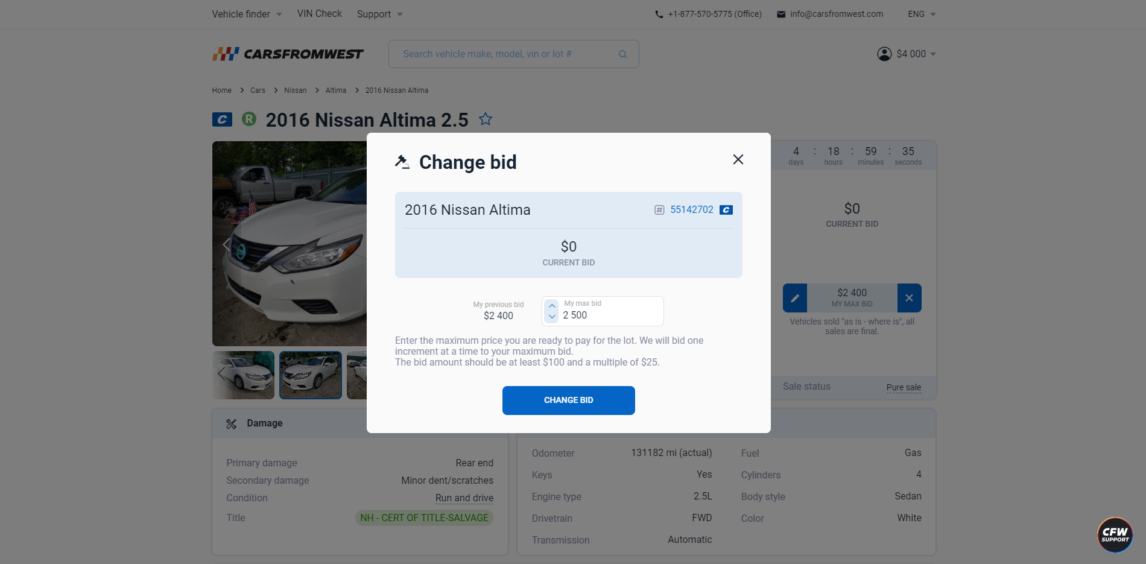Click the hash icon before lot number
Image resolution: width=1146 pixels, height=564 pixels.
[x=659, y=210]
